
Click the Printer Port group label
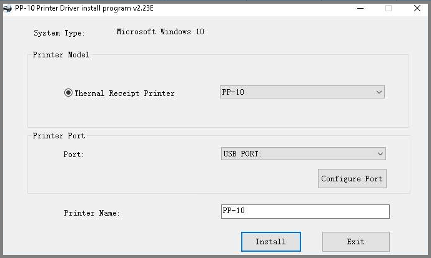tap(59, 136)
